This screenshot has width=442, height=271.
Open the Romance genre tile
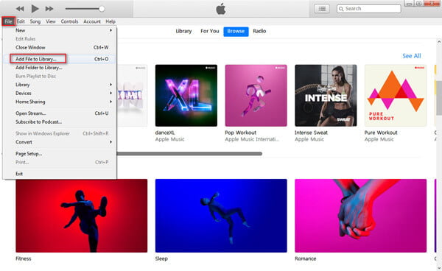(360, 216)
